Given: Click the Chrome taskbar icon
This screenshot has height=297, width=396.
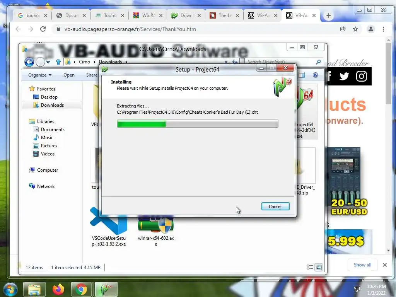Looking at the screenshot, I should (81, 289).
